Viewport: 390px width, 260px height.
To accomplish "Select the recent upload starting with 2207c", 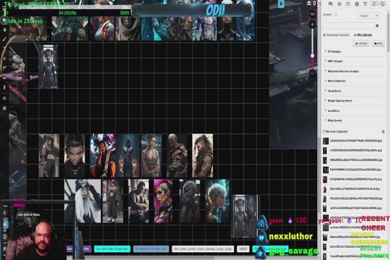I will (353, 208).
